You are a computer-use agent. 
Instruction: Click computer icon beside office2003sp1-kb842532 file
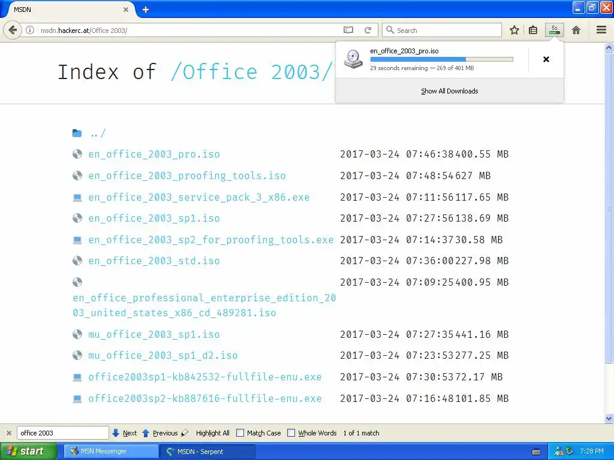[77, 377]
